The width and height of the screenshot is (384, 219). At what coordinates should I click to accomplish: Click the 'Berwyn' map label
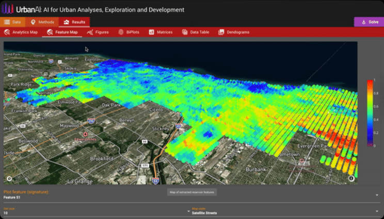click(126, 120)
